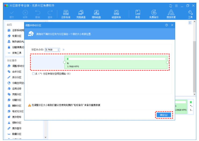The height and width of the screenshot is (141, 199).
Task: Click the 分区大小 input field
Action: click(x=51, y=50)
